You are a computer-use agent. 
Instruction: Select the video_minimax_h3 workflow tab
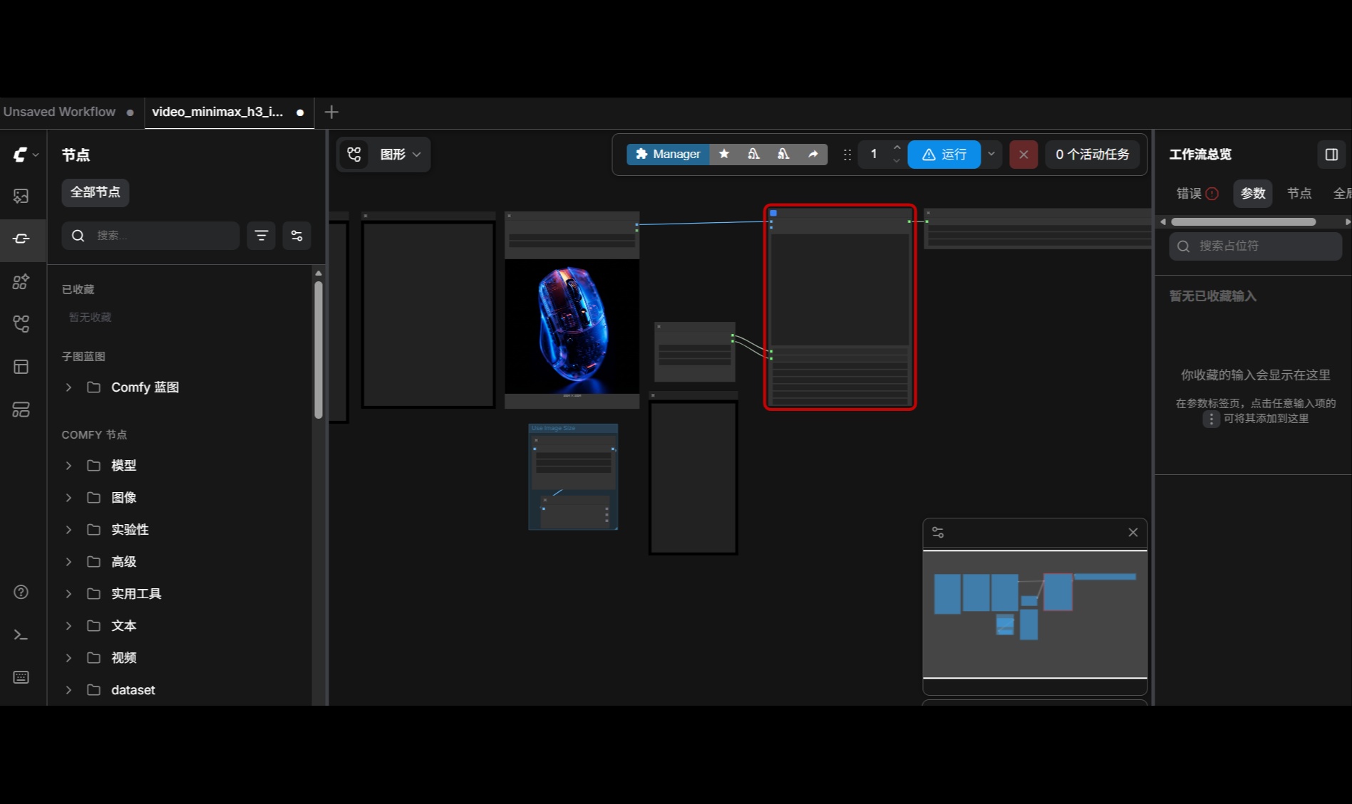(229, 113)
